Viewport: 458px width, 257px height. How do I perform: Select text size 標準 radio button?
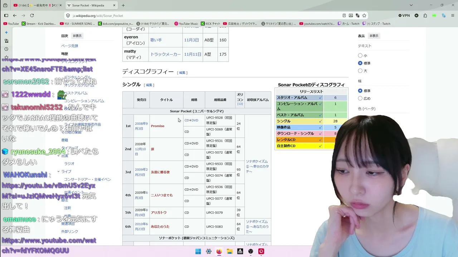click(x=360, y=63)
